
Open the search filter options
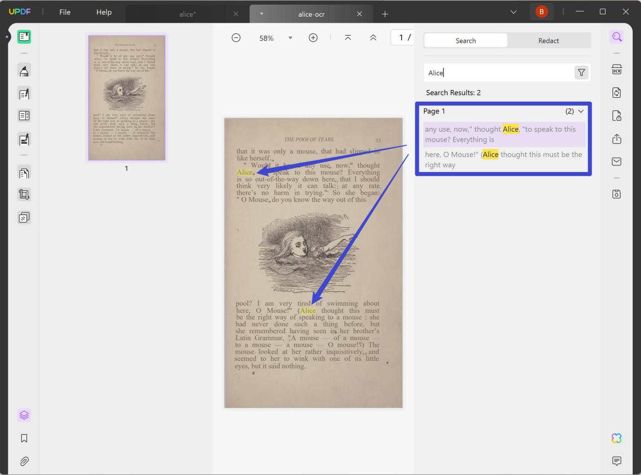[581, 73]
